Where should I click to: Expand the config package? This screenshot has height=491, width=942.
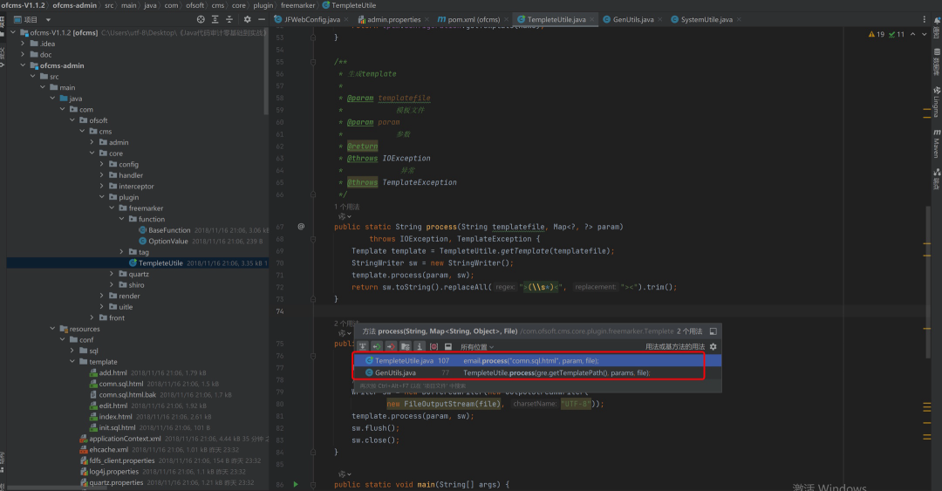101,163
